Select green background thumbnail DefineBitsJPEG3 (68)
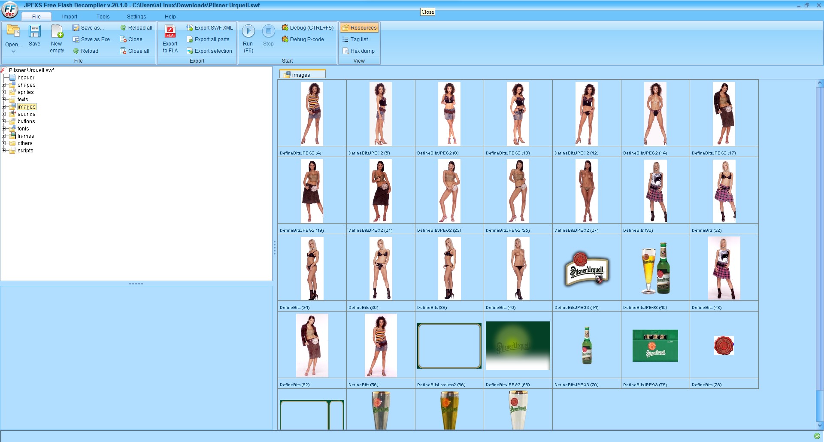The image size is (824, 442). (518, 346)
